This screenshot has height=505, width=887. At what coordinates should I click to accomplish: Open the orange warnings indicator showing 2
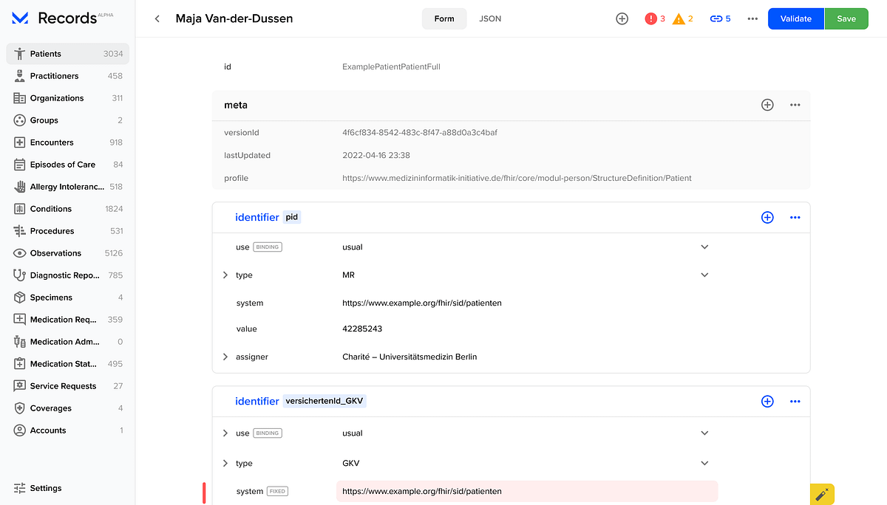click(x=683, y=18)
